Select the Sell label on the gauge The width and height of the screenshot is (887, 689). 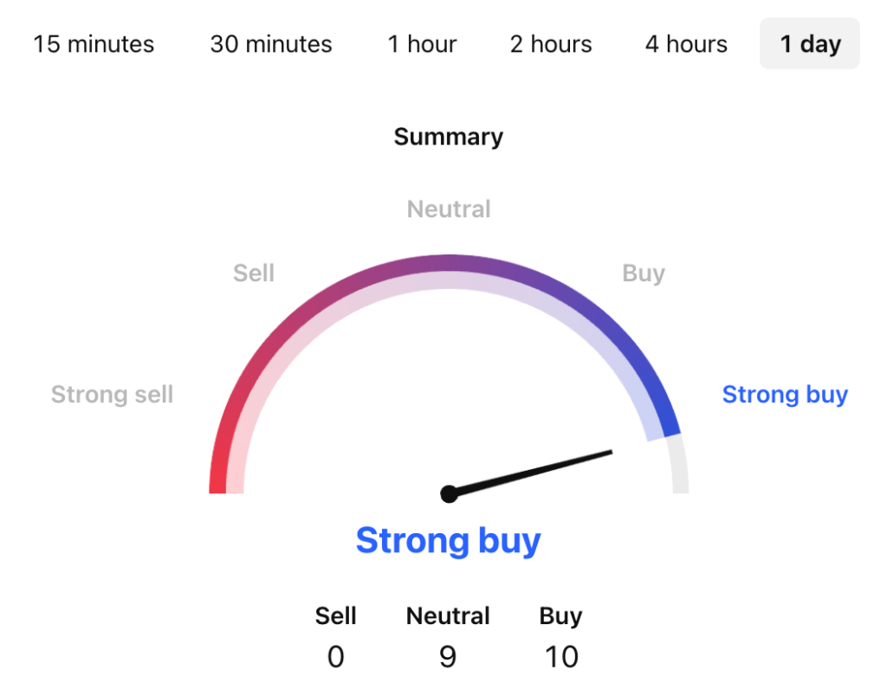[x=253, y=273]
